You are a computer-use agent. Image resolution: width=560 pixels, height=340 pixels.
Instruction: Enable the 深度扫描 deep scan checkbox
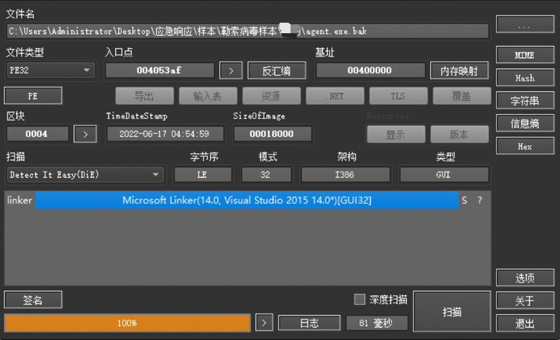point(360,300)
